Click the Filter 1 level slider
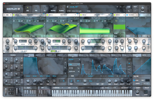This screenshot has height=100, width=154. click(x=148, y=44)
